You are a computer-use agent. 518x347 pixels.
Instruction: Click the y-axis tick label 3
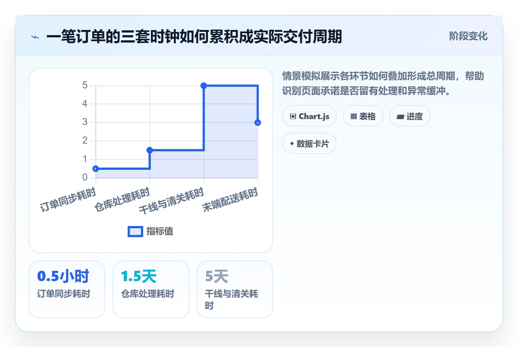(x=85, y=122)
